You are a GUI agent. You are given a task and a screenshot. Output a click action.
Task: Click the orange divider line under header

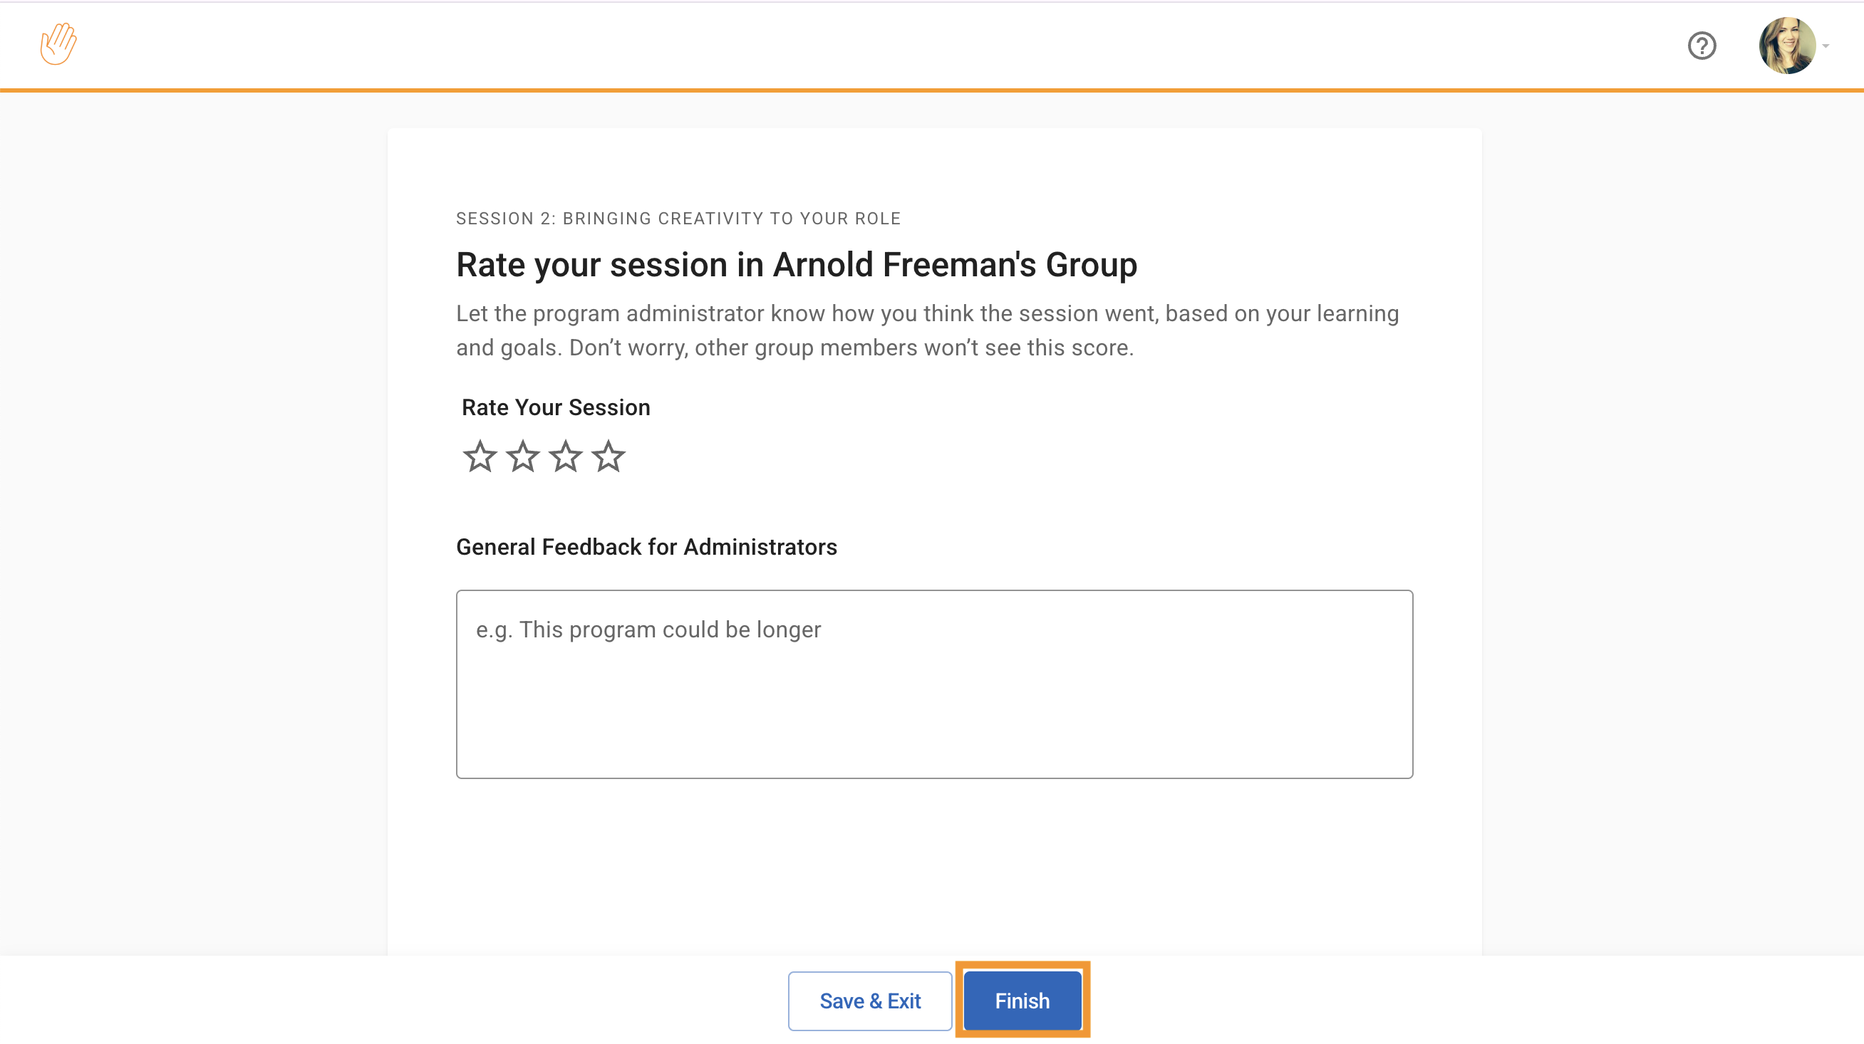coord(932,90)
